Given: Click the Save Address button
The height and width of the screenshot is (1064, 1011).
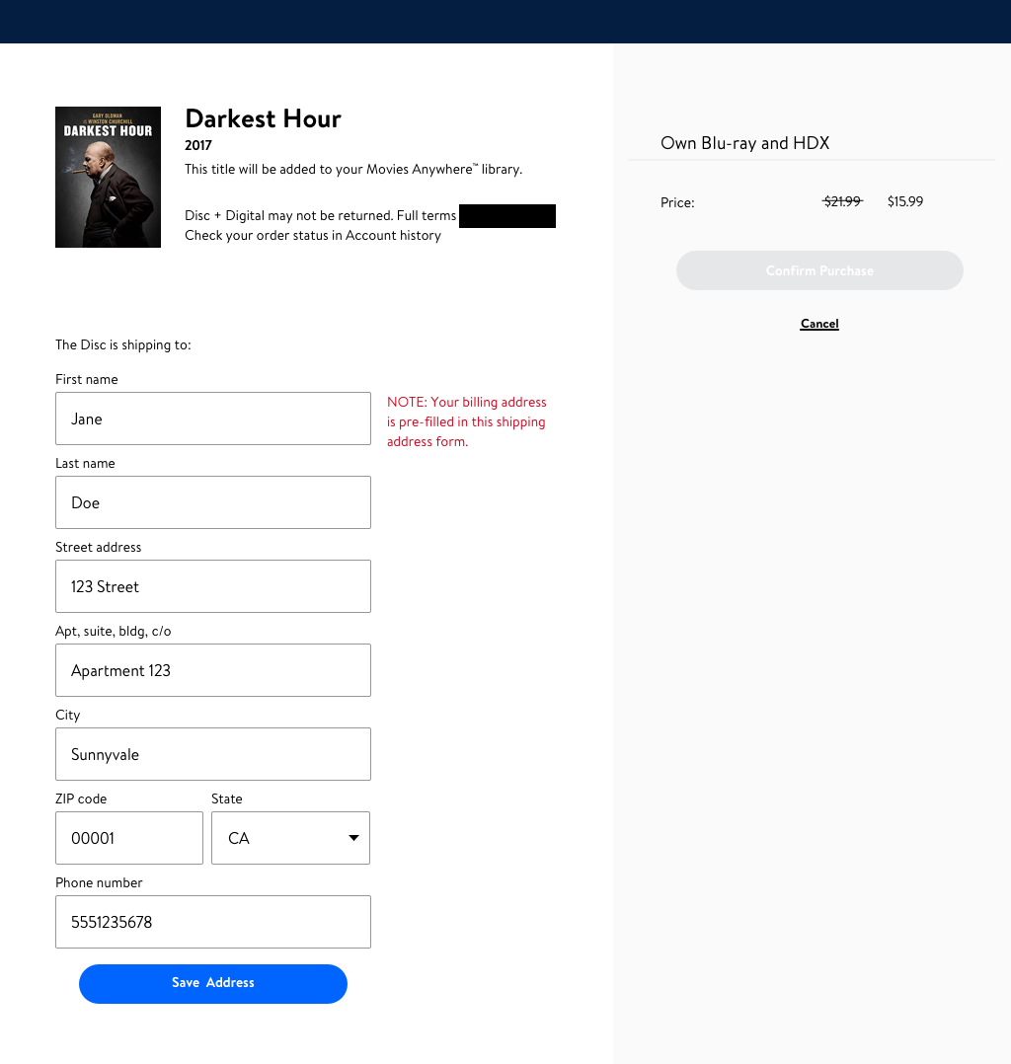Looking at the screenshot, I should tap(213, 983).
